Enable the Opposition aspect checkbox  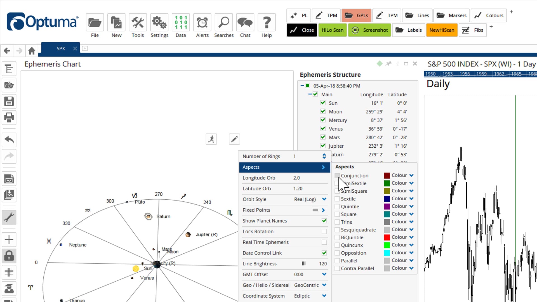point(337,253)
